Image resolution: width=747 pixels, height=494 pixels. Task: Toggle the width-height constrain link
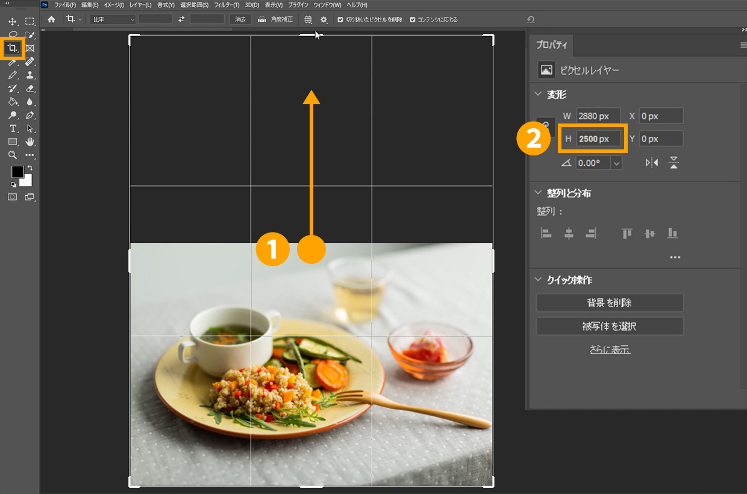[x=546, y=127]
